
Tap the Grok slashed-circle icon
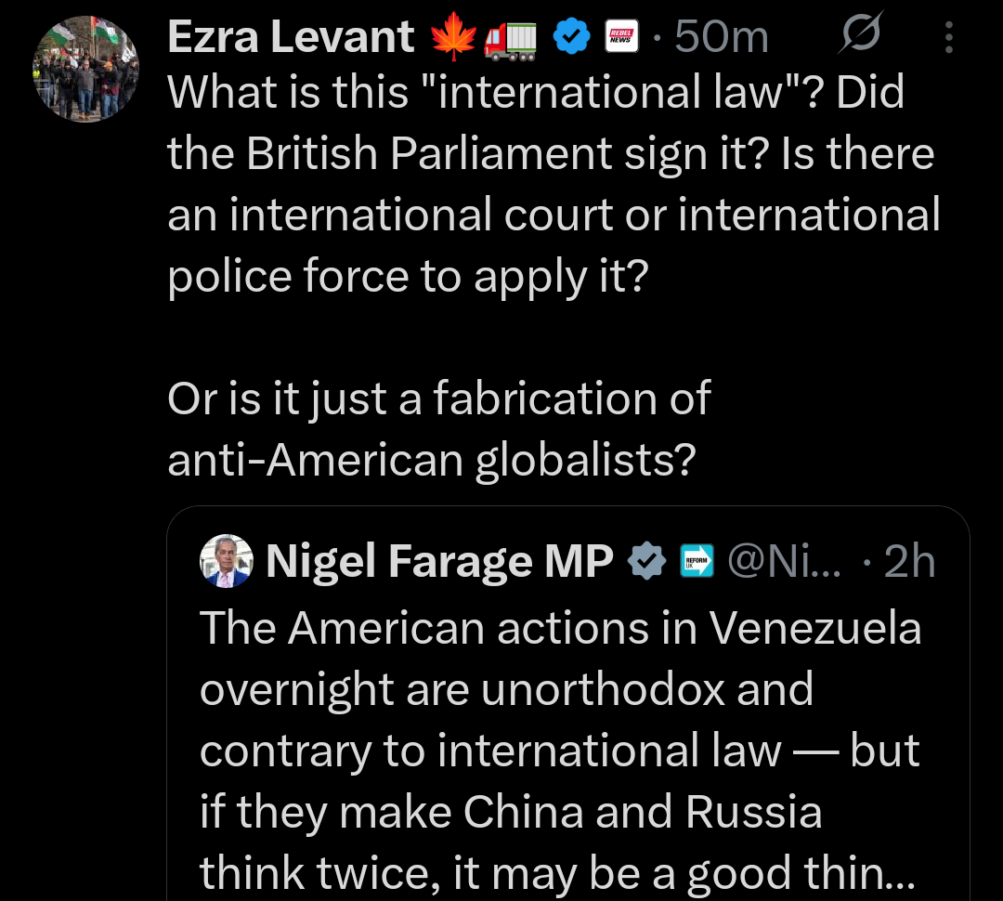(861, 37)
